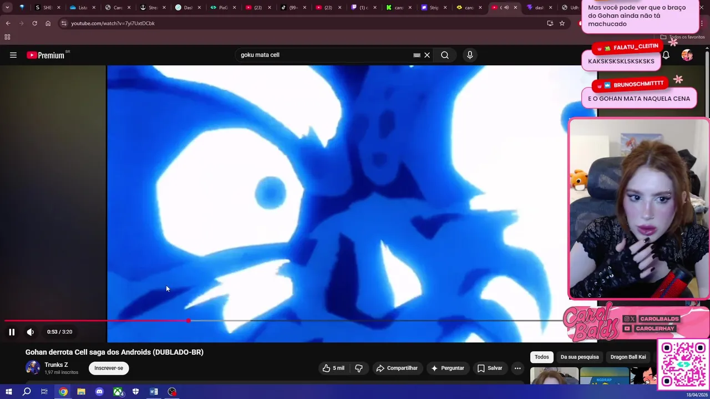Image resolution: width=710 pixels, height=399 pixels.
Task: Switch to the Strip browser tab
Action: pos(431,8)
